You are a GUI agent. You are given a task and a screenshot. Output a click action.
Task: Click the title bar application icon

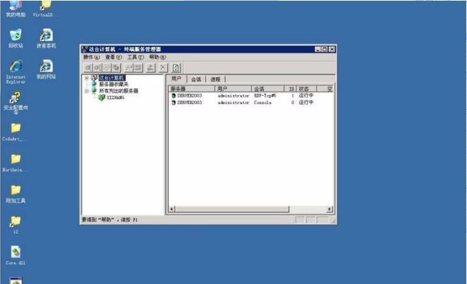coord(85,49)
